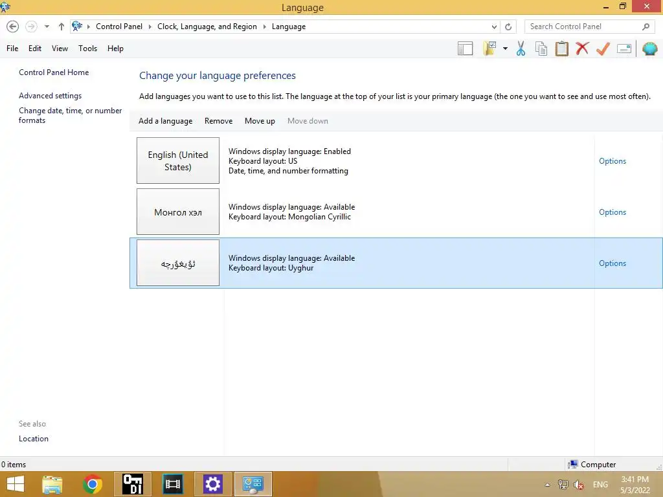Open Options for Mongolian Cyrillic language
Viewport: 663px width, 497px height.
coord(612,212)
